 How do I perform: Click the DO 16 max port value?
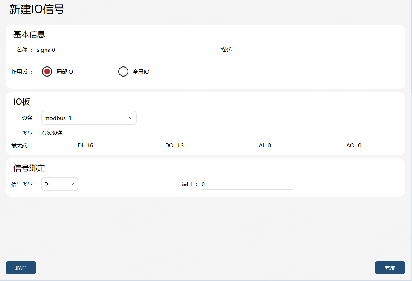(174, 146)
